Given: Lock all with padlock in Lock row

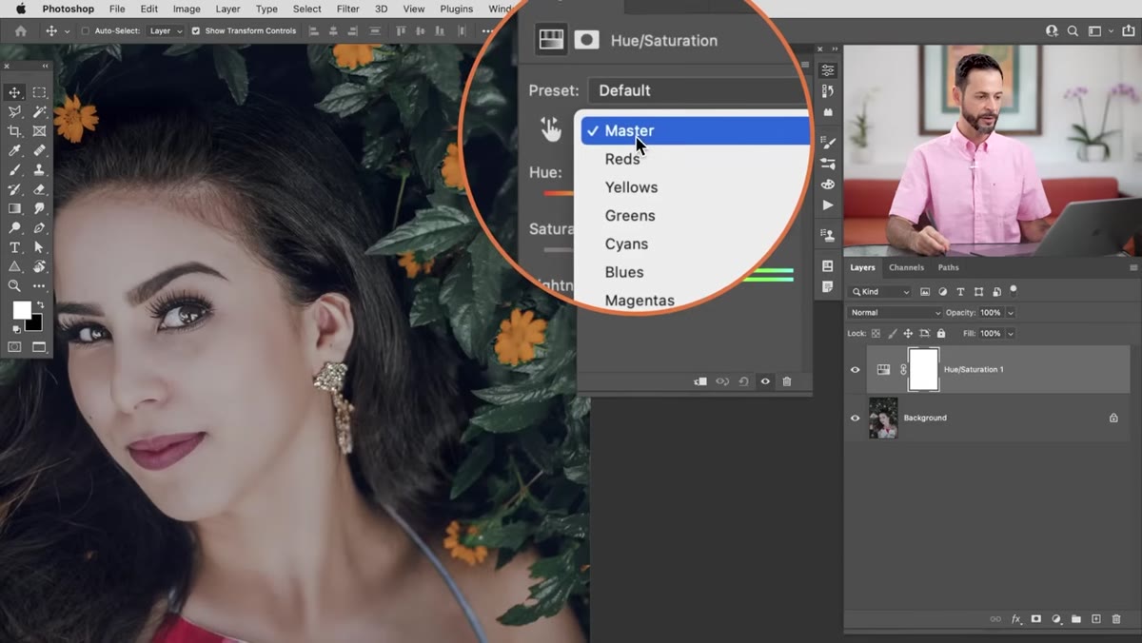Looking at the screenshot, I should pyautogui.click(x=941, y=333).
